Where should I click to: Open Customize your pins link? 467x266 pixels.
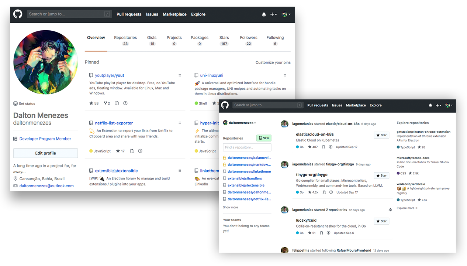tap(273, 62)
